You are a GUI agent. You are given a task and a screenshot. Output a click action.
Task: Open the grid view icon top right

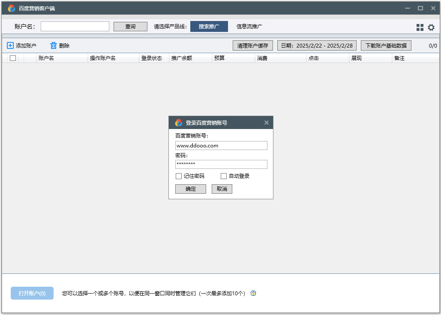click(x=419, y=27)
